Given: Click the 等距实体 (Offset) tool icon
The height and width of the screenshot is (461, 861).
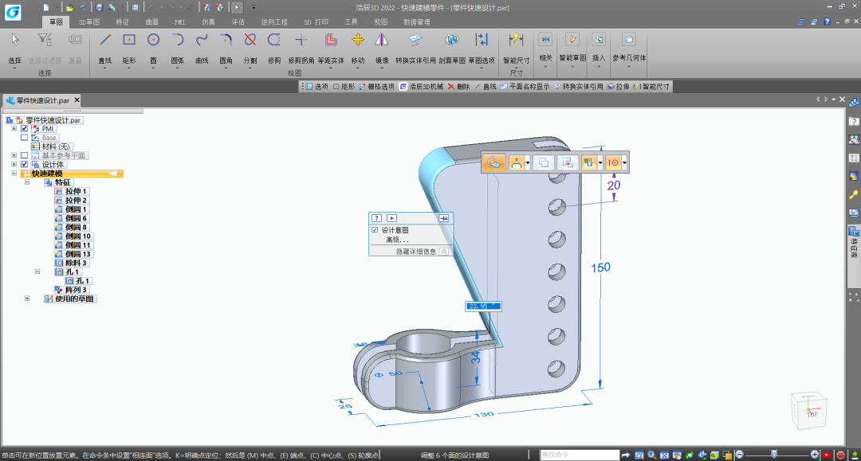Looking at the screenshot, I should 330,41.
